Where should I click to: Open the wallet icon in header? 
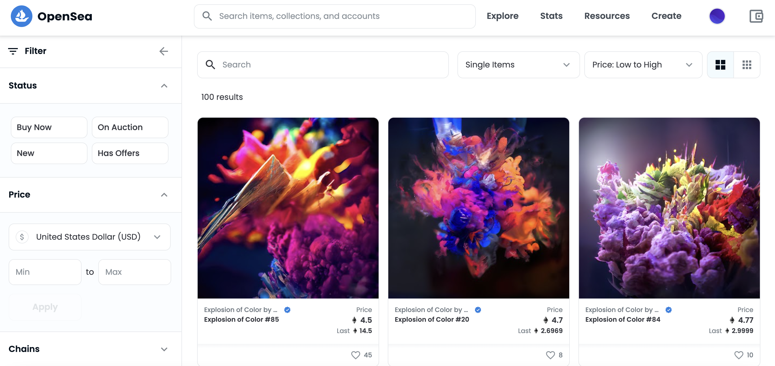[756, 16]
